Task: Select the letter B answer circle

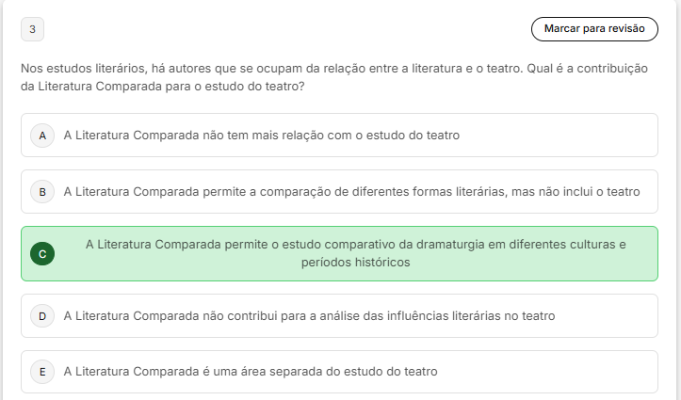Action: (x=41, y=192)
